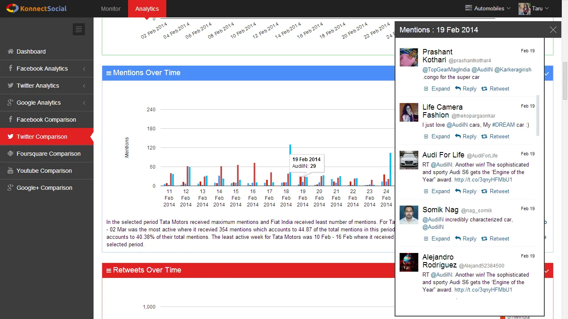
Task: Click the Facebook Analytics 'f' icon
Action: [x=10, y=69]
